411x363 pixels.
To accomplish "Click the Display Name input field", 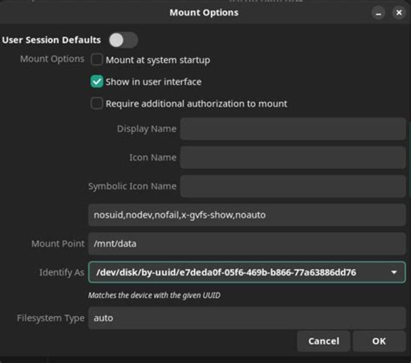I will (293, 128).
